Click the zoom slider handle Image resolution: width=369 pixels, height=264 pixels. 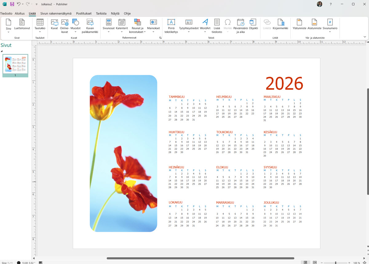click(x=335, y=263)
